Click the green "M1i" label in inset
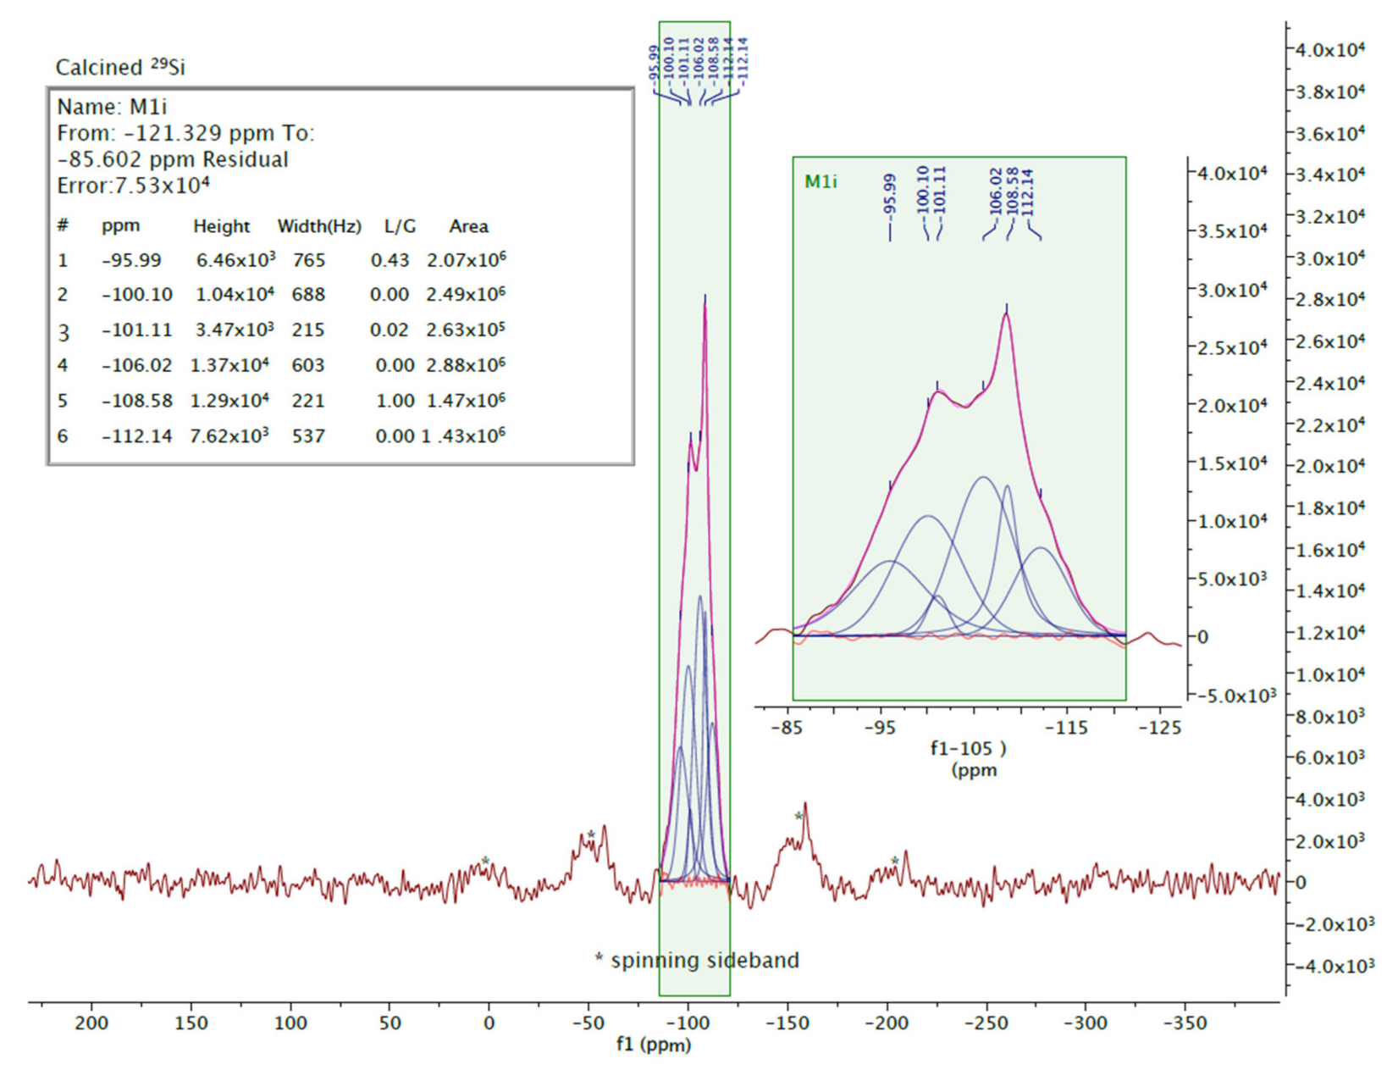Image resolution: width=1398 pixels, height=1070 pixels. (x=821, y=181)
